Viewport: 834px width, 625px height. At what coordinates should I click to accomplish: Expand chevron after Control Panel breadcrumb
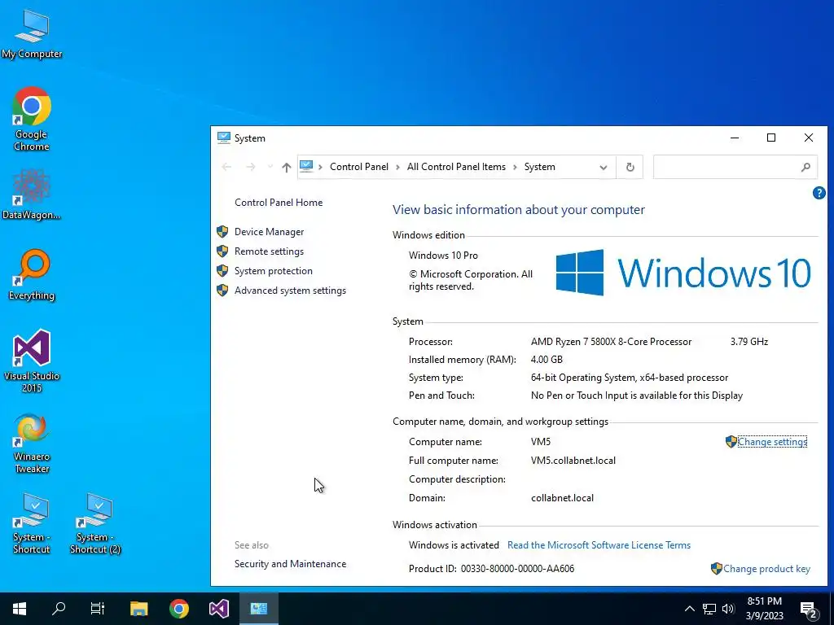(x=397, y=168)
